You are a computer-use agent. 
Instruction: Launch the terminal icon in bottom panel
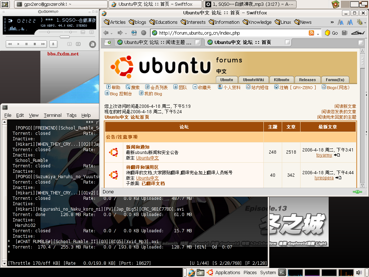[282, 273]
